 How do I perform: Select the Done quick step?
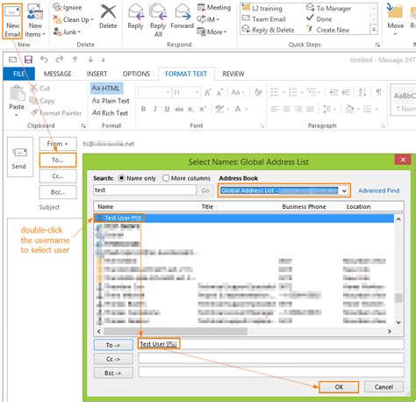click(319, 19)
